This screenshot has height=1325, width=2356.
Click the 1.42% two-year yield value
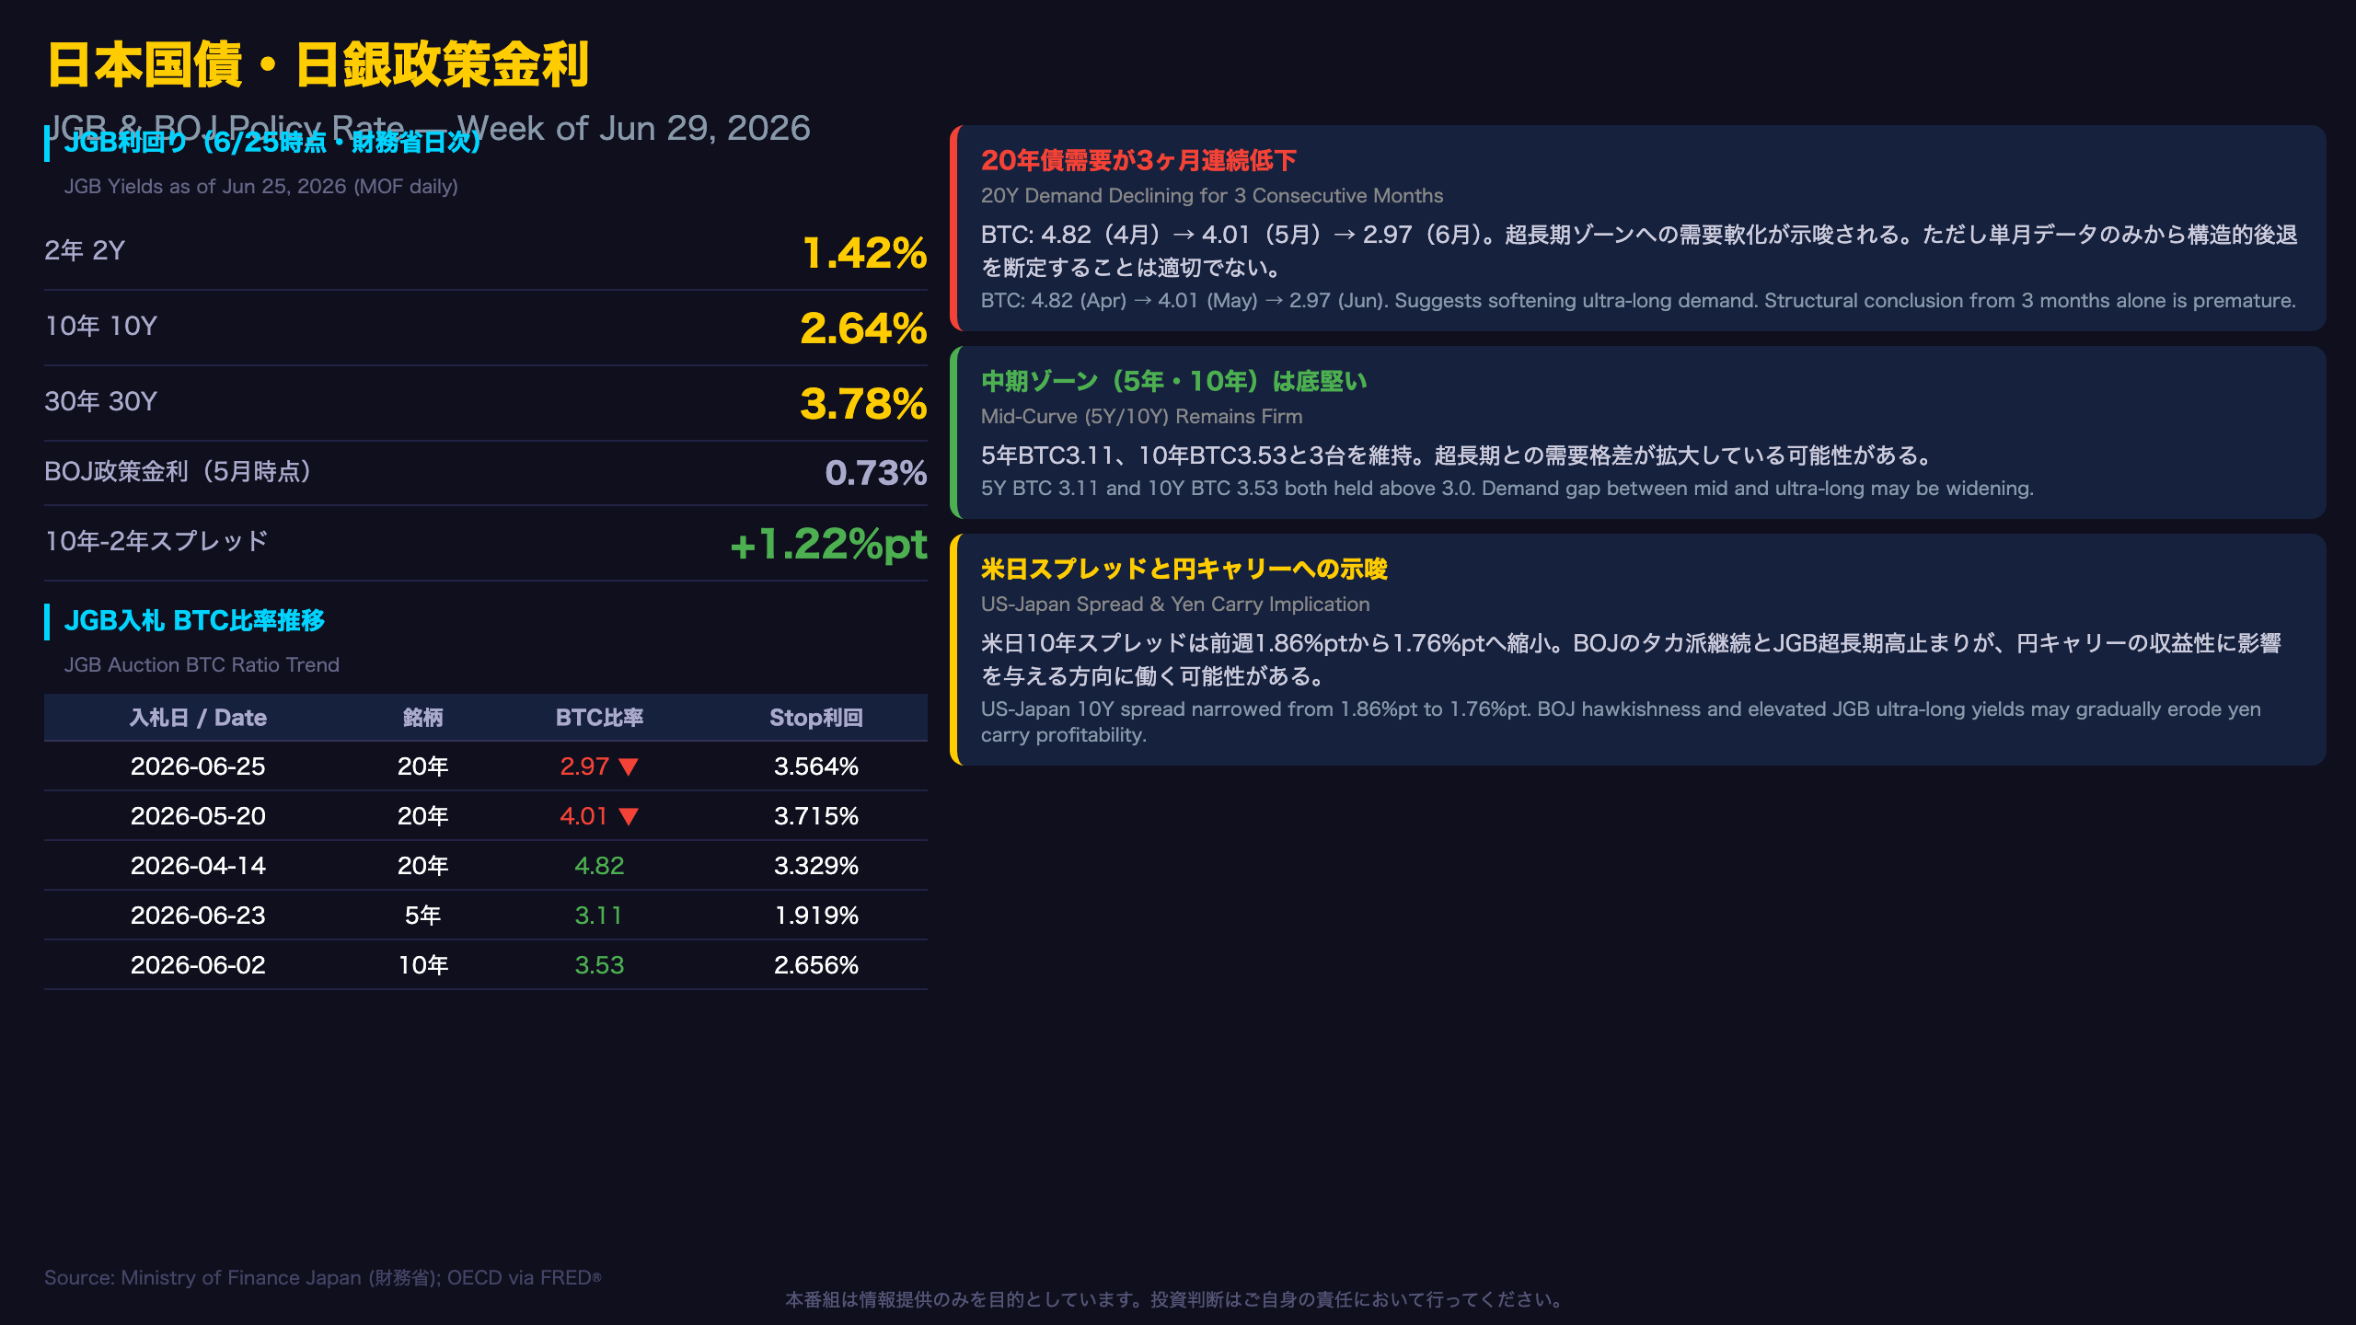(864, 253)
